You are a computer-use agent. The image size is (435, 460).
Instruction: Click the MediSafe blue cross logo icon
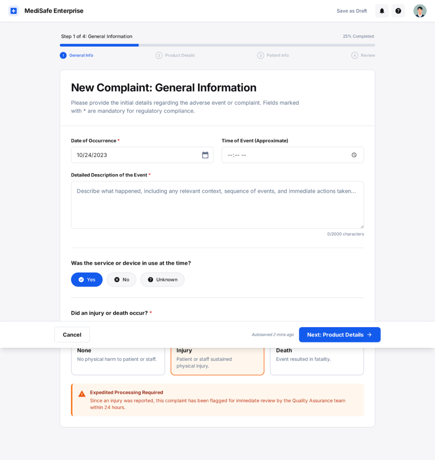click(13, 11)
